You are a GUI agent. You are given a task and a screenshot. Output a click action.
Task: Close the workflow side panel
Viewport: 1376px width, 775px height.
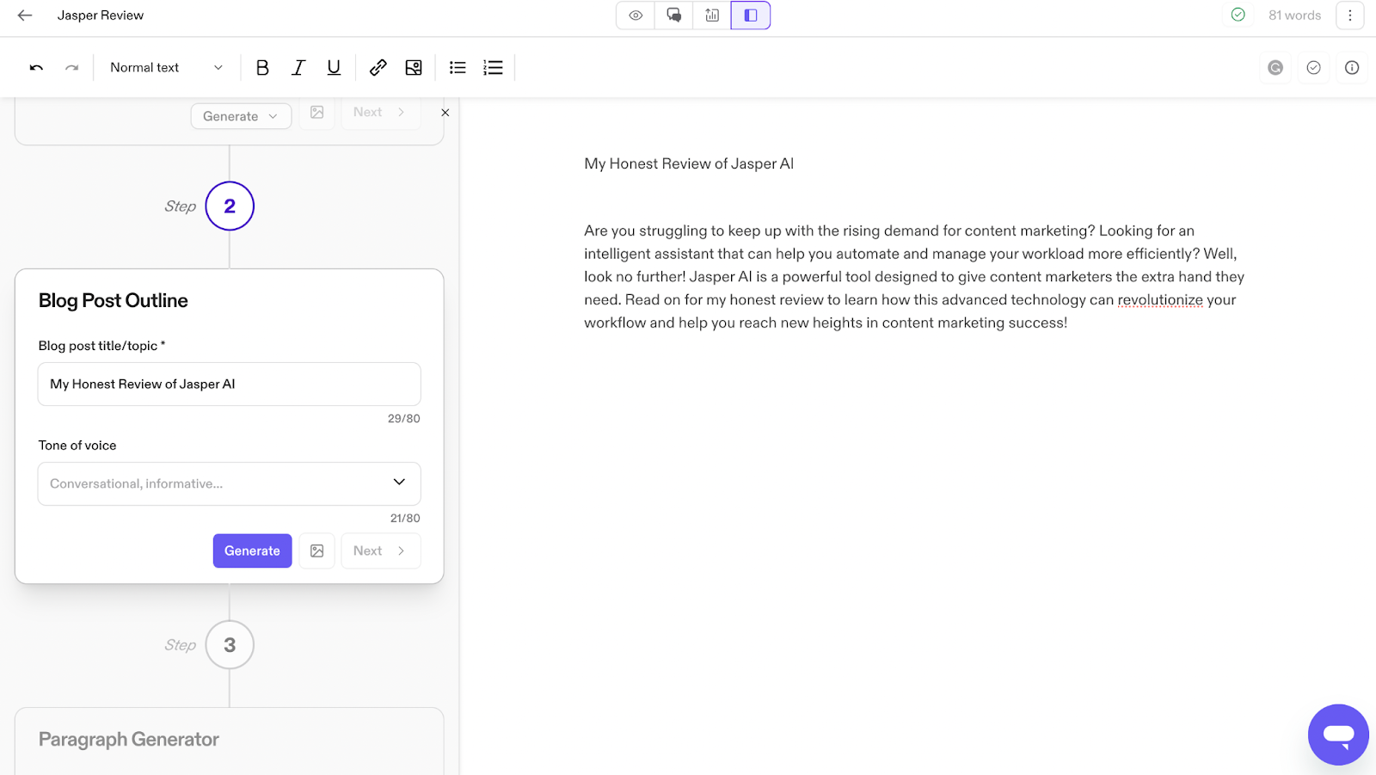[x=445, y=113]
